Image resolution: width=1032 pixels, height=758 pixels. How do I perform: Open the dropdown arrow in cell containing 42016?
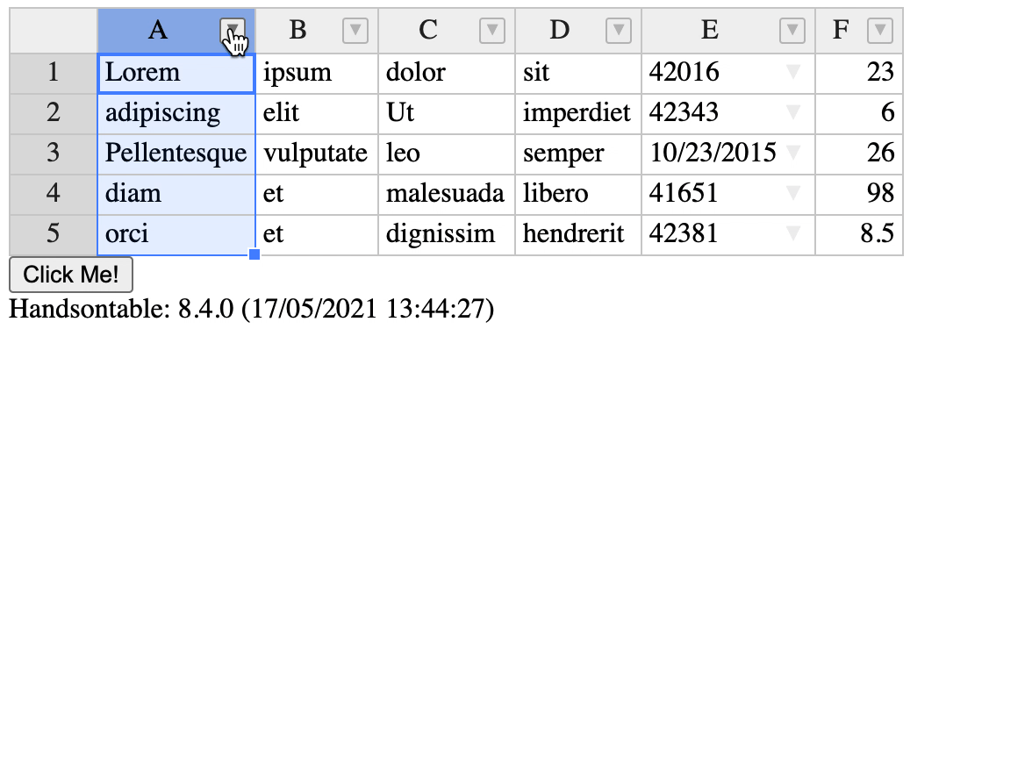pyautogui.click(x=792, y=72)
